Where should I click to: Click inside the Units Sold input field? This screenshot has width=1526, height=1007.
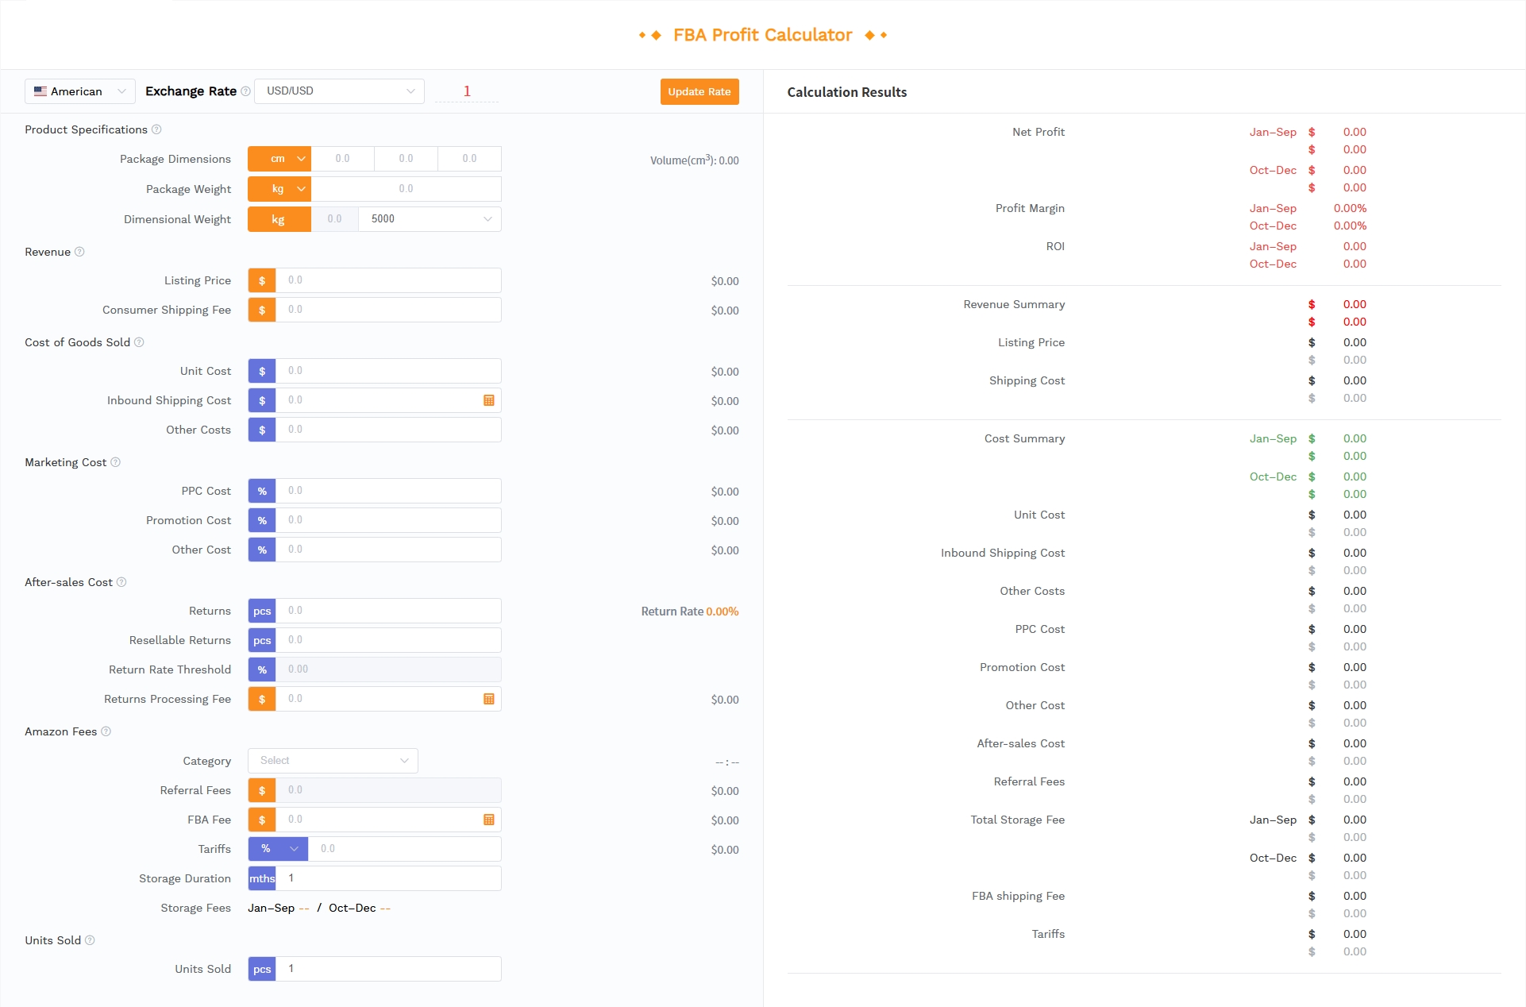389,969
